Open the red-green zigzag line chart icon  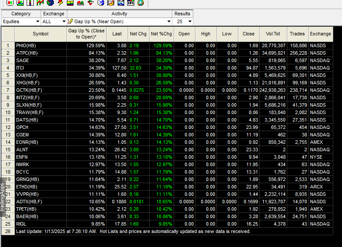click(40, 3)
